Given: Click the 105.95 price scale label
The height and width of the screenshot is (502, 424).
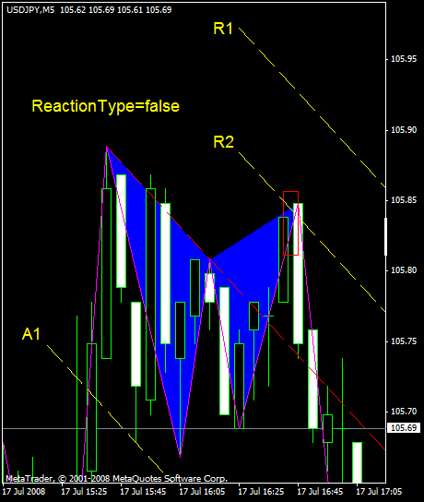Looking at the screenshot, I should [404, 59].
